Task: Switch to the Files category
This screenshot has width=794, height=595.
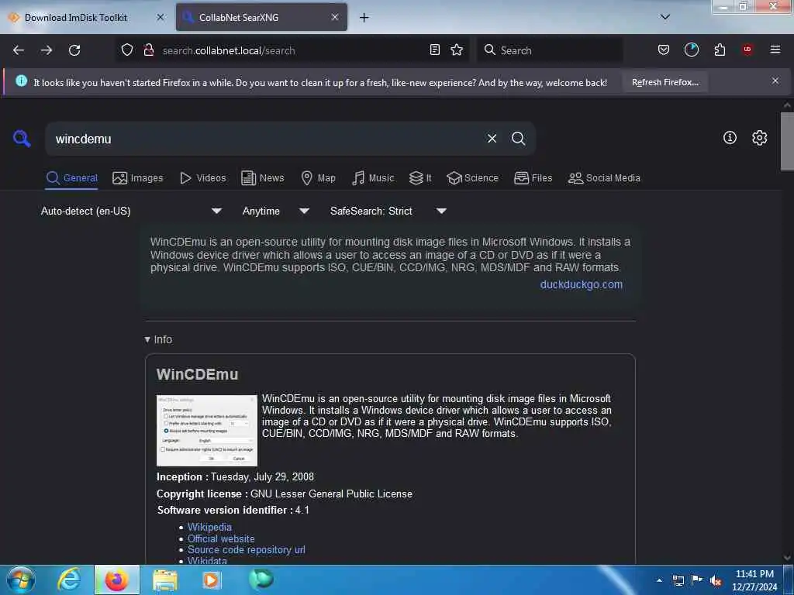Action: click(x=533, y=178)
